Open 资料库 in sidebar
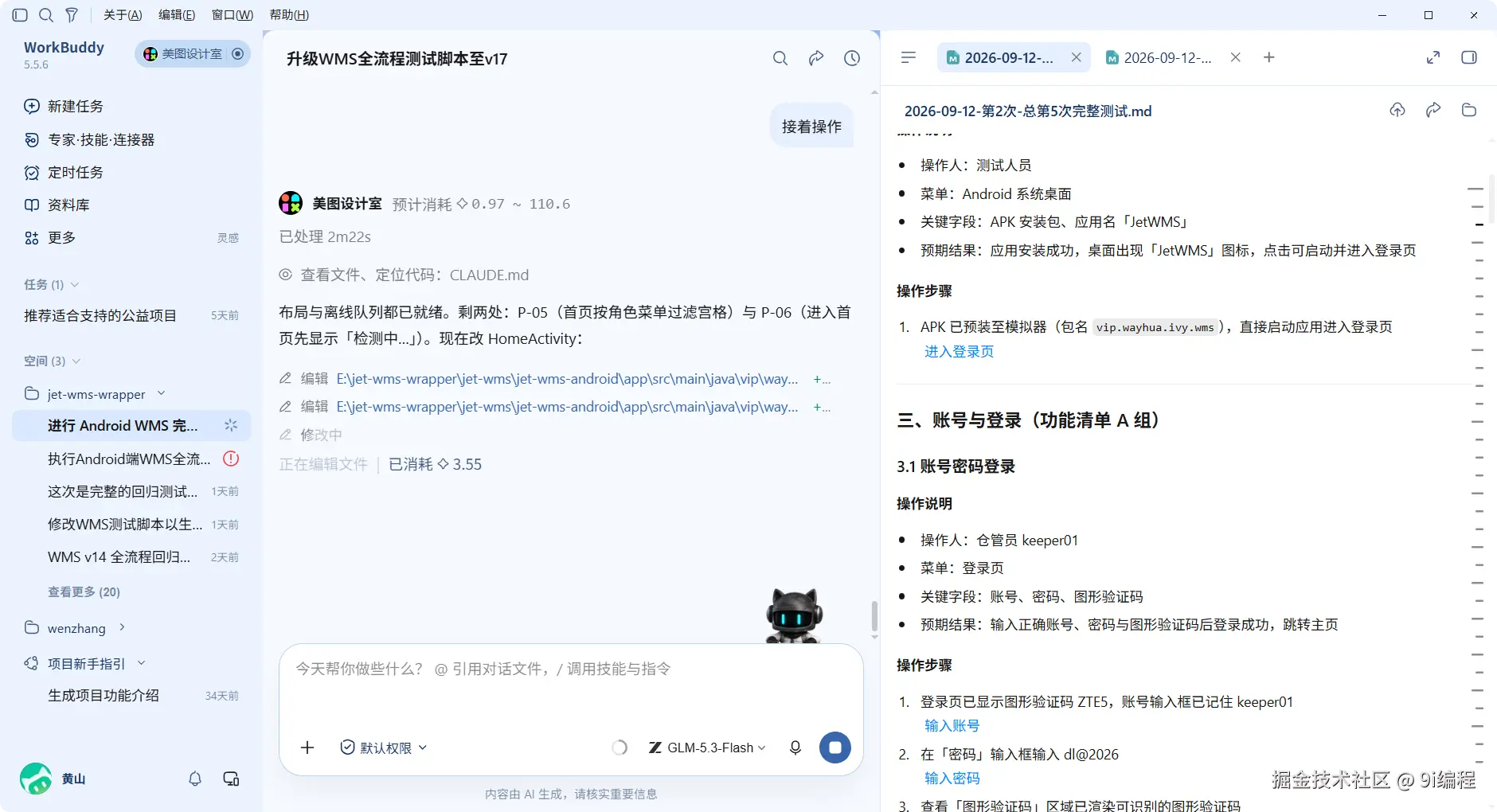 click(x=57, y=205)
